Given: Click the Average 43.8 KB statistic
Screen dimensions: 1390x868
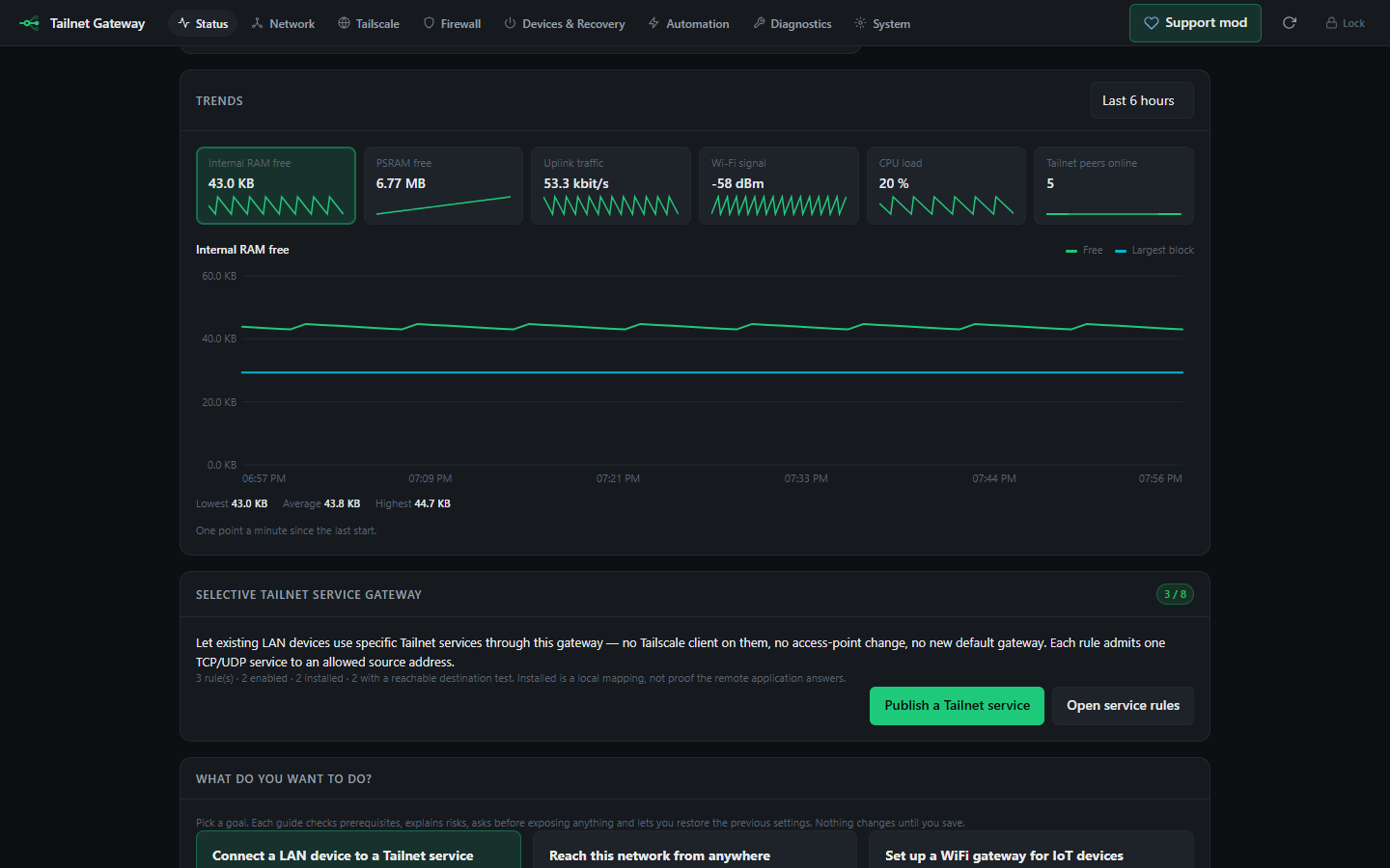Looking at the screenshot, I should 321,503.
